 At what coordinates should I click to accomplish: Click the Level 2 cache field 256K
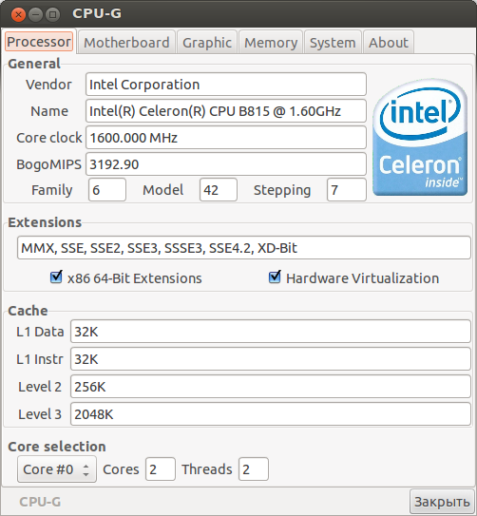click(x=271, y=387)
